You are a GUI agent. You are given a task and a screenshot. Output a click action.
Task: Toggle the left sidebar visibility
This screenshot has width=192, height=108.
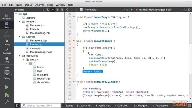pyautogui.click(x=17, y=105)
